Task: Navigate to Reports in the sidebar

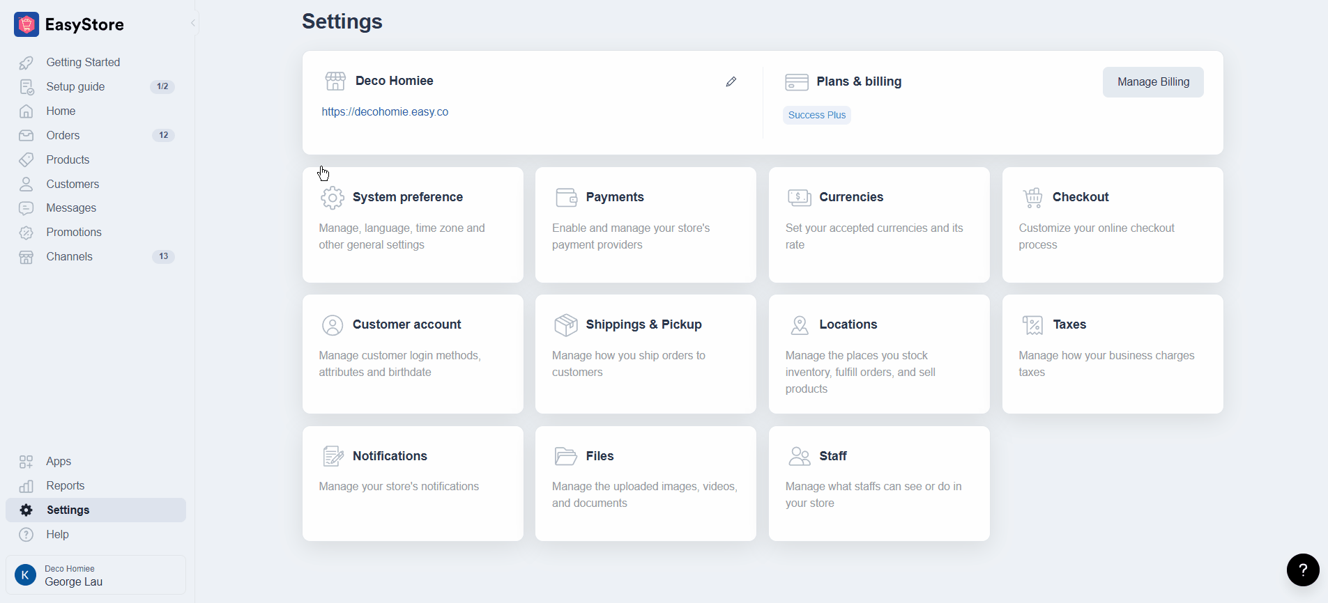Action: (65, 485)
